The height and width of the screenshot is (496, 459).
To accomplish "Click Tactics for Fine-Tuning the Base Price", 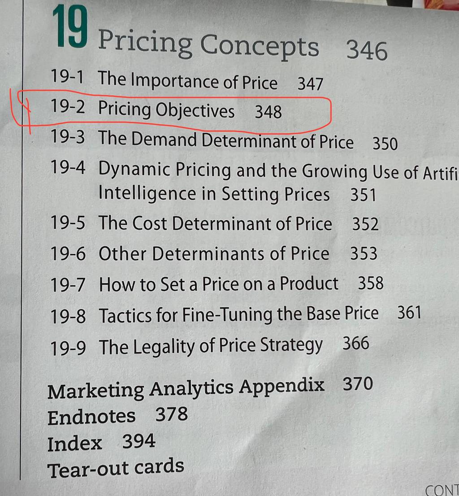I will [x=238, y=314].
